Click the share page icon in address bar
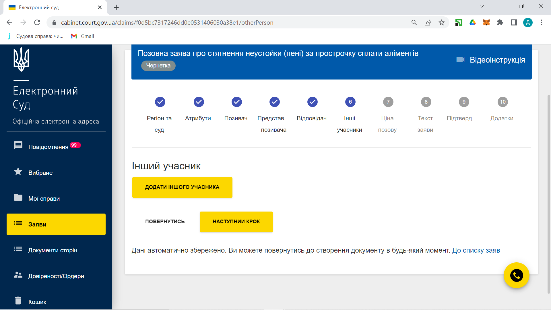Viewport: 551px width, 310px height. [x=428, y=22]
